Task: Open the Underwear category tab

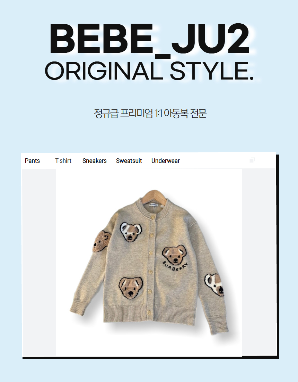Action: tap(166, 161)
